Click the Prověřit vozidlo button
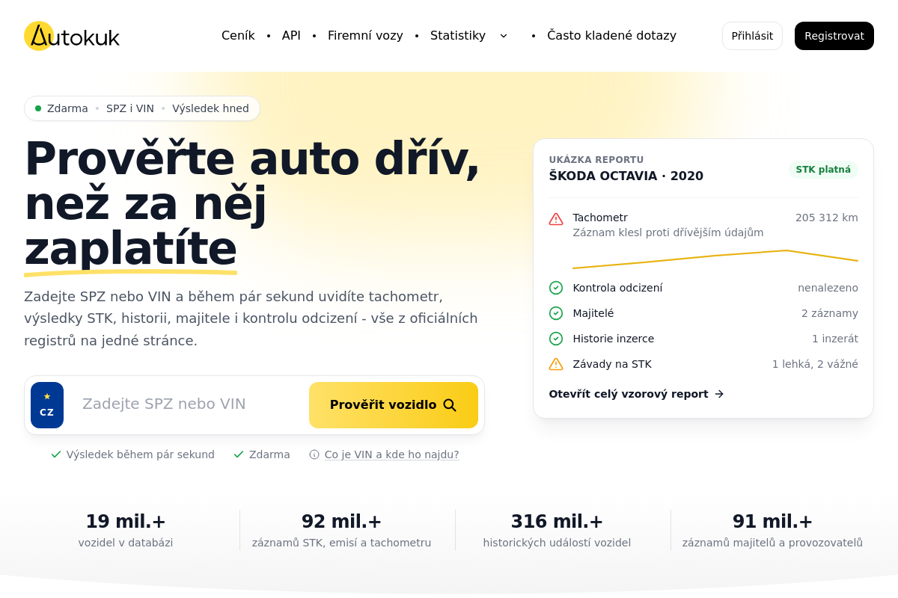The image size is (898, 598). [394, 405]
